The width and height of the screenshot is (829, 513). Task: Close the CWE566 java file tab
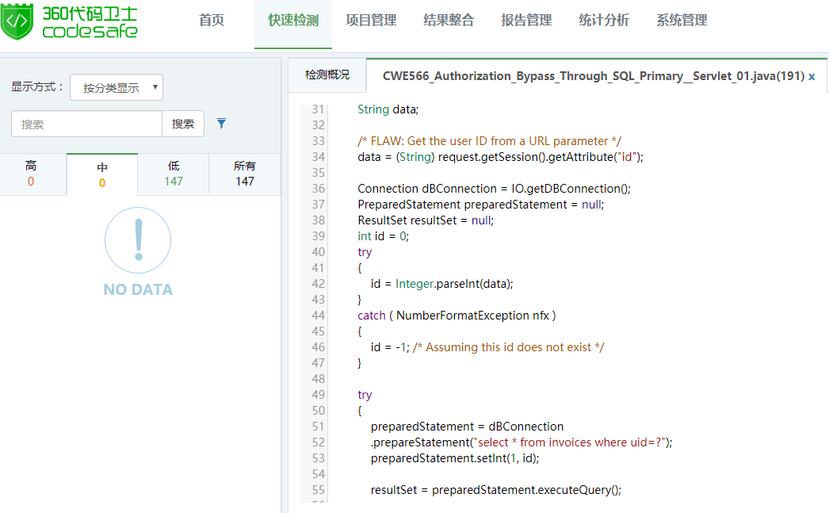point(812,76)
